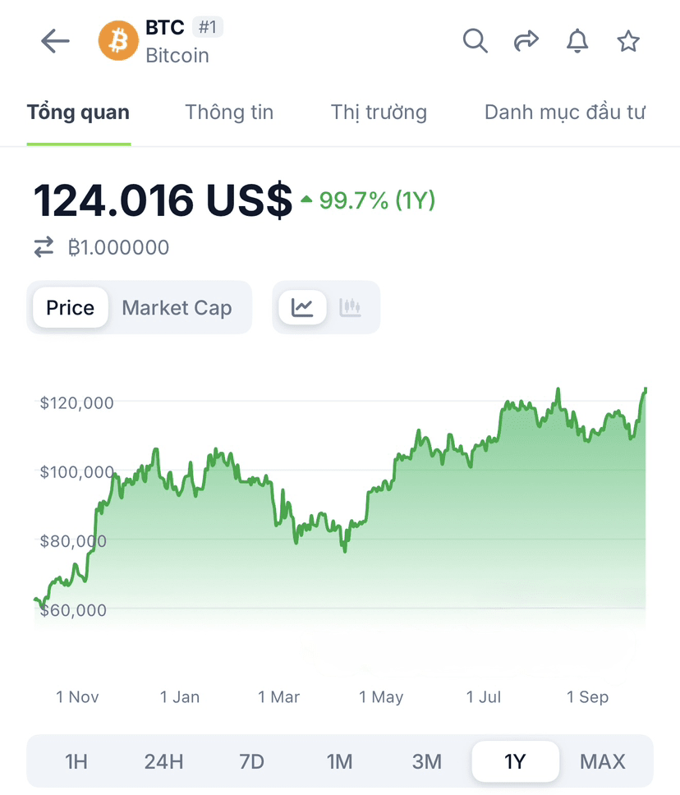Go back using the left arrow
The image size is (680, 795).
(x=55, y=41)
